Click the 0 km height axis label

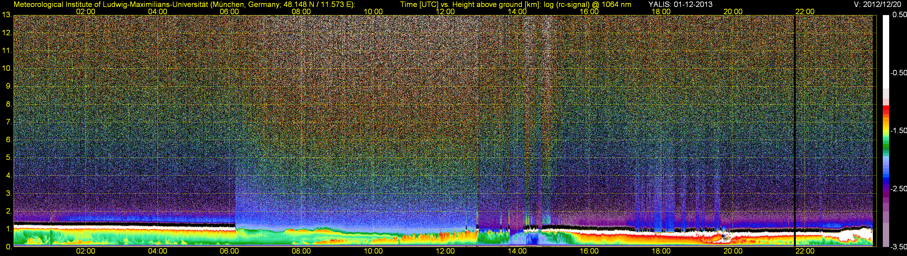coord(8,247)
